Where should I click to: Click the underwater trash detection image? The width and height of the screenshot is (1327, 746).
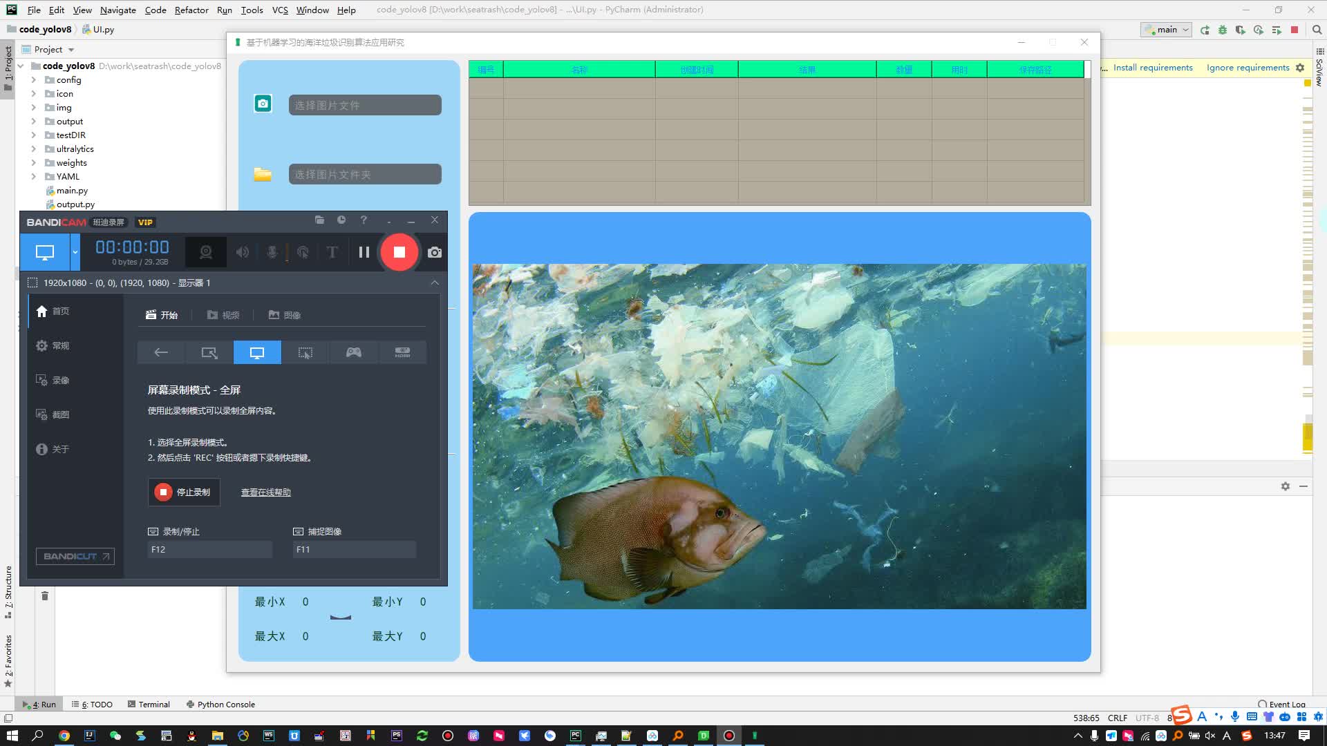pos(780,437)
